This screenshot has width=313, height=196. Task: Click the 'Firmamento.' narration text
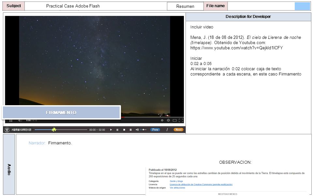(x=60, y=143)
